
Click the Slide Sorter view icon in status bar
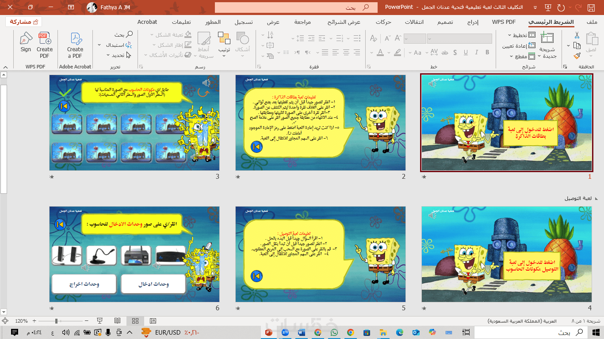[135, 321]
